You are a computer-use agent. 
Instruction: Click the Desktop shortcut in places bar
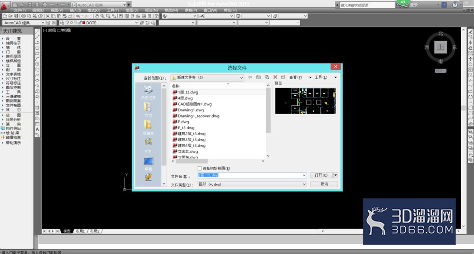148,164
